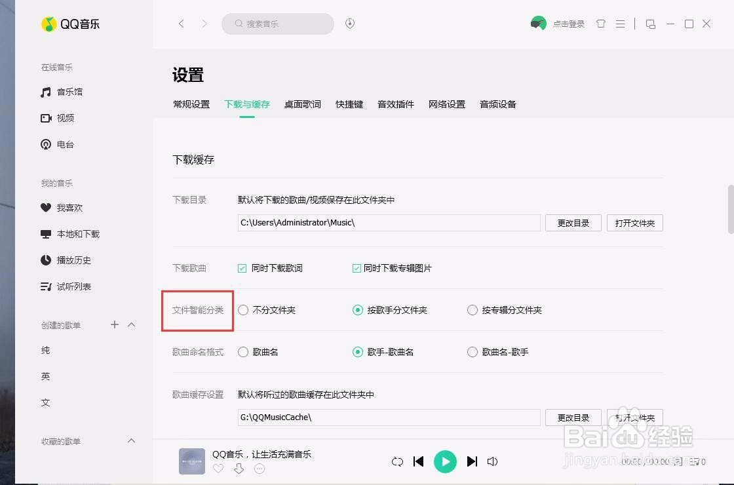Open the 音乐馆 (Music Hall) section
The image size is (734, 485).
[x=68, y=92]
